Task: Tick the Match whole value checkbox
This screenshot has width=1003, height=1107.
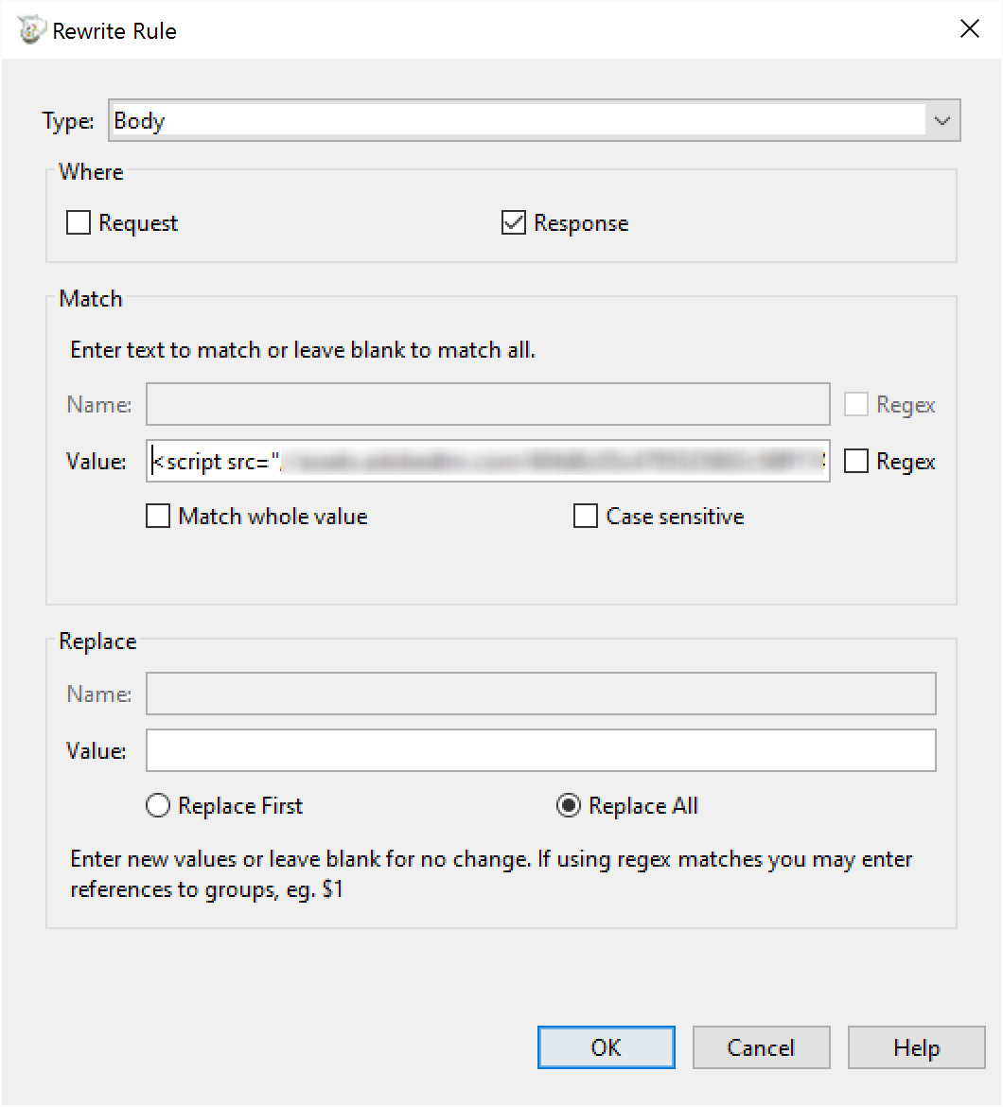Action: pos(158,517)
